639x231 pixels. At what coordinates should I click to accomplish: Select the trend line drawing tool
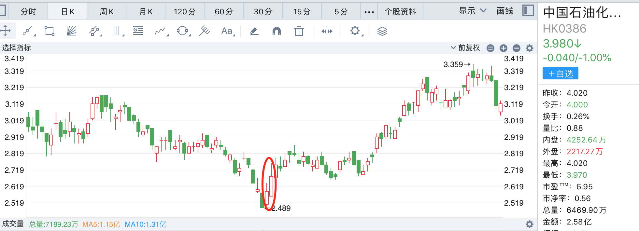[27, 31]
